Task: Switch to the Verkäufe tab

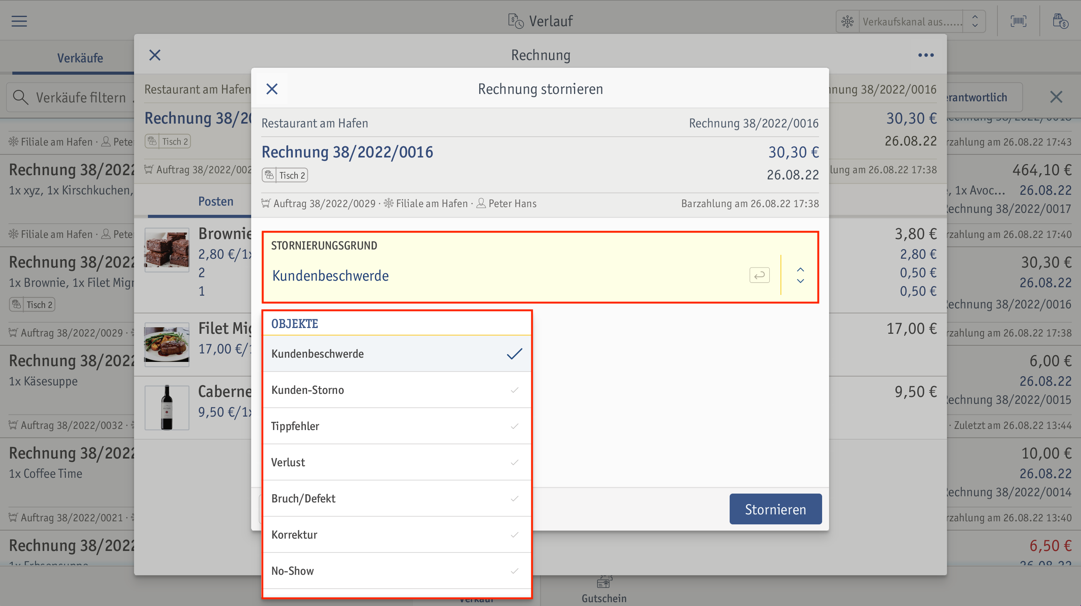Action: pos(80,58)
